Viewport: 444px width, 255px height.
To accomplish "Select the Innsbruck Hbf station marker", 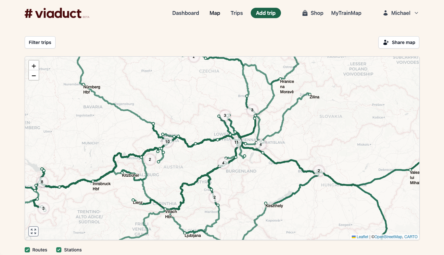I will point(93,181).
